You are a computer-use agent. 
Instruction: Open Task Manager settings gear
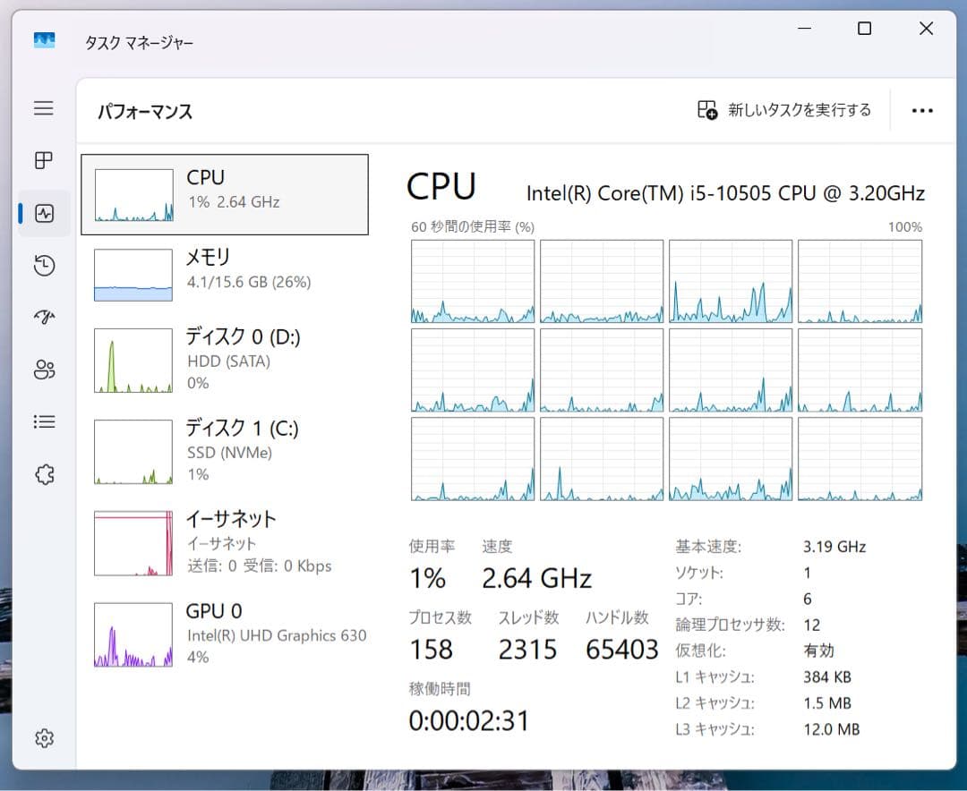(43, 737)
